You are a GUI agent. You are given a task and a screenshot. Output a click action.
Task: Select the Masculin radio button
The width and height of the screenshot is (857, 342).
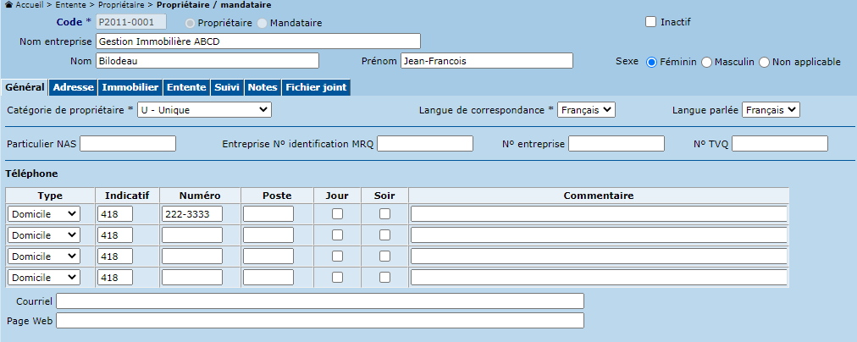[x=707, y=62]
